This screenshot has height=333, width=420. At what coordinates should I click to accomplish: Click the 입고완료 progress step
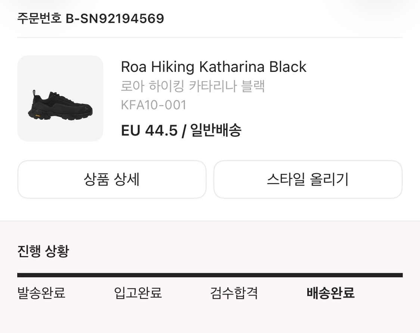pos(137,294)
